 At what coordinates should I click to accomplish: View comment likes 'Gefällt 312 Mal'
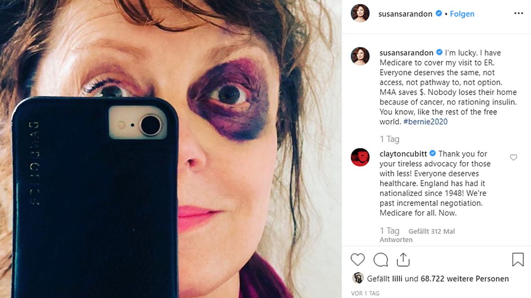[431, 231]
